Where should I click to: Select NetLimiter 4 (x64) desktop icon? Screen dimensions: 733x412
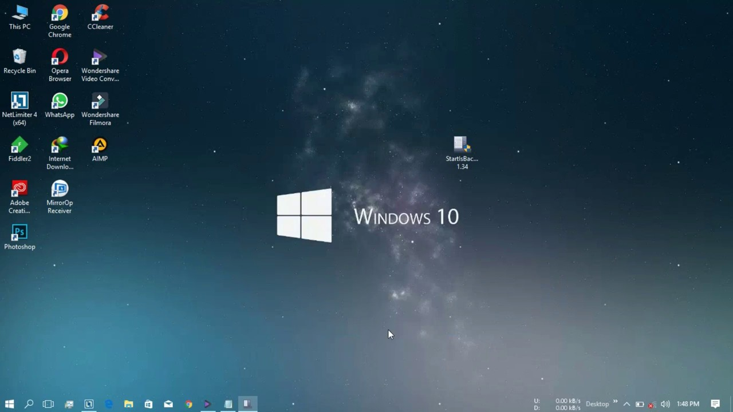click(x=19, y=109)
